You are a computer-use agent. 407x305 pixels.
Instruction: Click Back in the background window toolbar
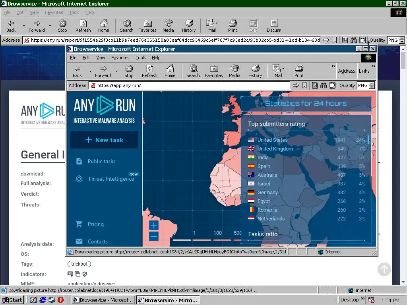[x=11, y=26]
